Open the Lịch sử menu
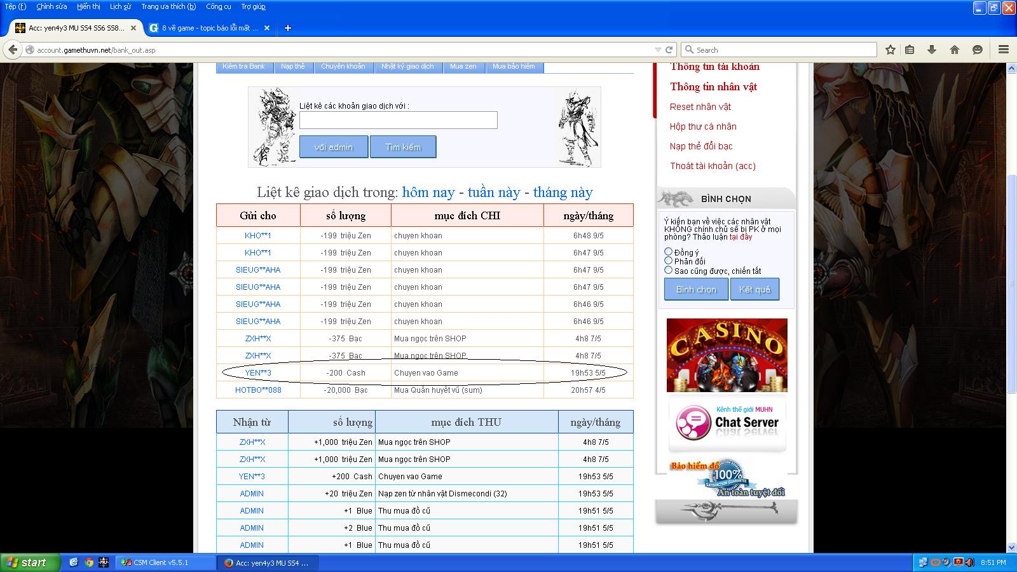 pos(120,6)
